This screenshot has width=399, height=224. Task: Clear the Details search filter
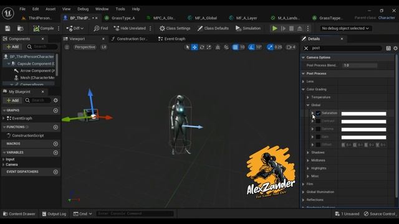(x=306, y=48)
